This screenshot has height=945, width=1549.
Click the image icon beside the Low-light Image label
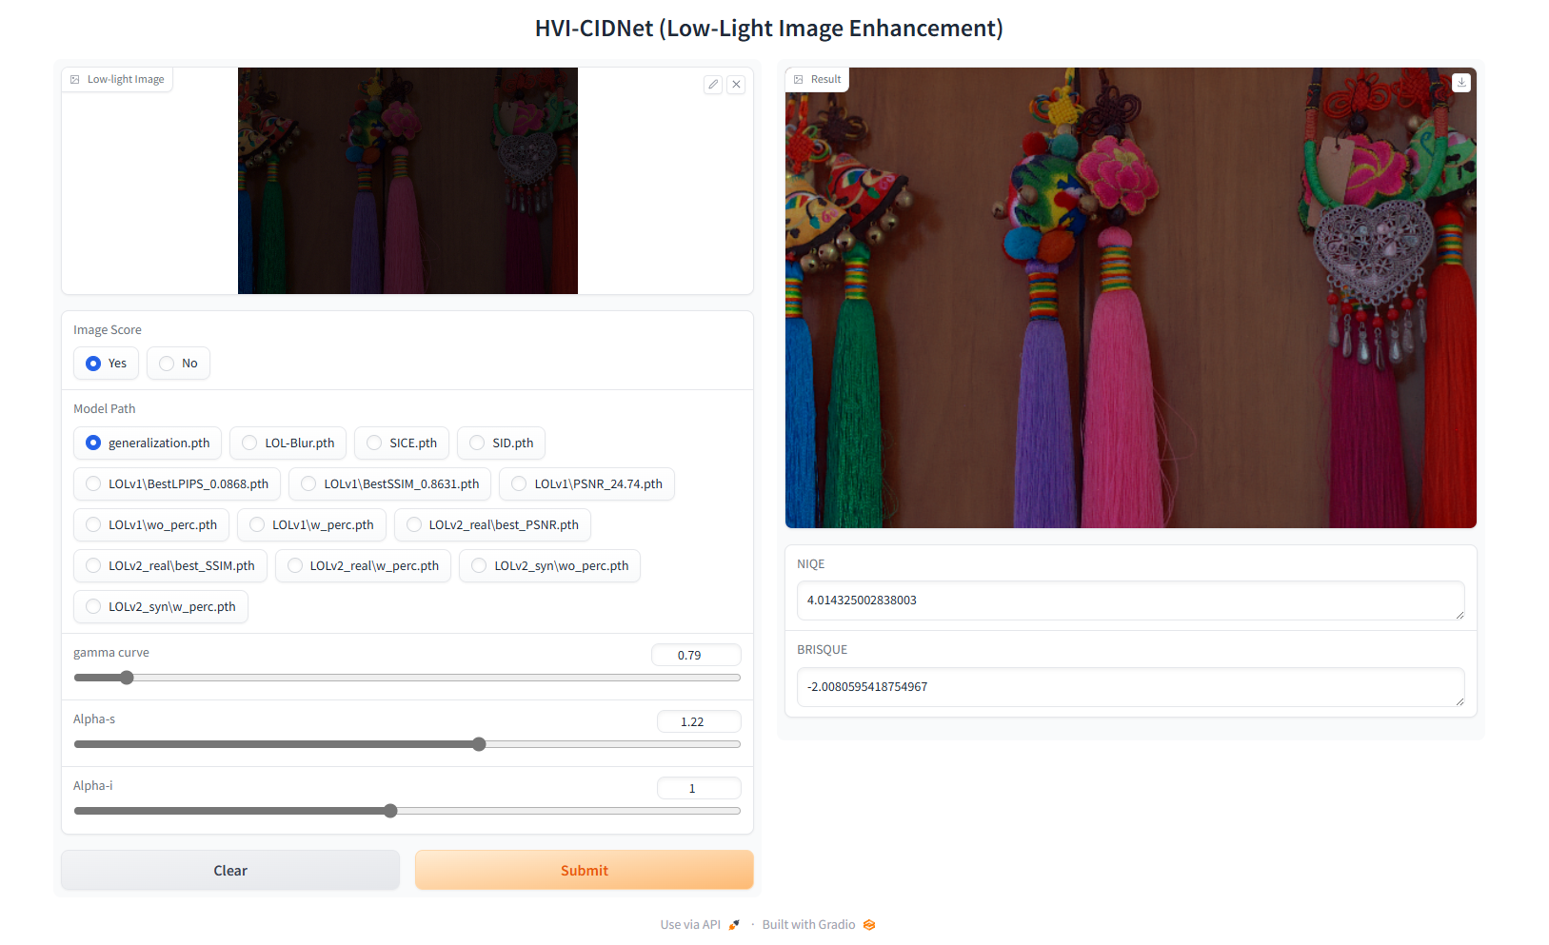[75, 79]
